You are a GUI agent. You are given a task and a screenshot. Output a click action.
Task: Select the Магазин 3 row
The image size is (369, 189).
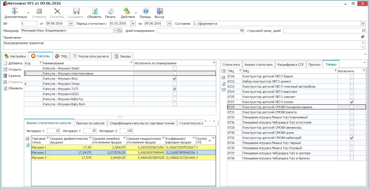123,158
